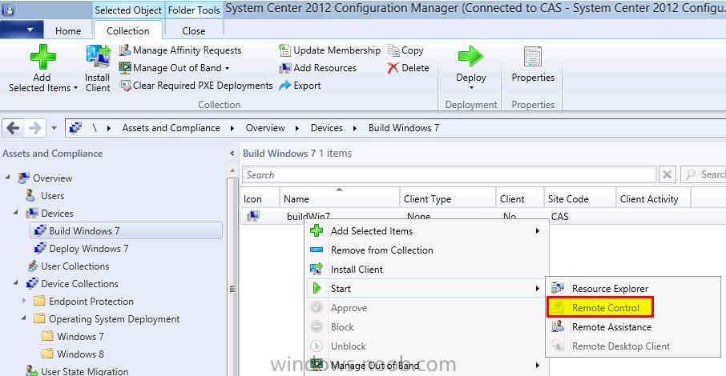Open Manage Affinity Requests
726x376 pixels.
point(180,50)
